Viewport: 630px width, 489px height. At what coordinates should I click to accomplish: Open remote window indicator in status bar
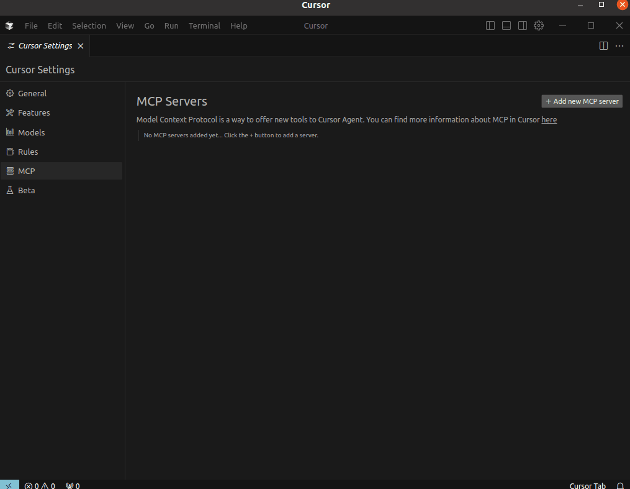9,485
